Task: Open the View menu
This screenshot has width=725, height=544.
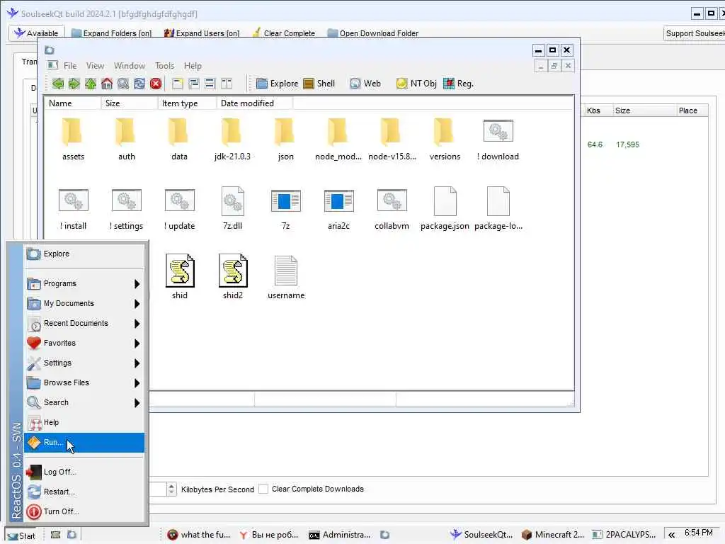Action: coord(95,66)
